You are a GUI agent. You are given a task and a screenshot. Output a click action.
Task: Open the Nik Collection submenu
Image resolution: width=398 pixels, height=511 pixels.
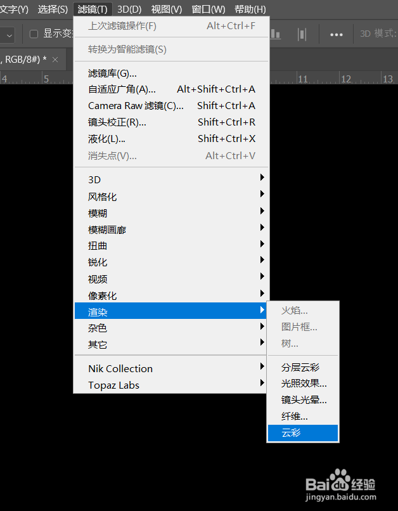click(x=171, y=368)
